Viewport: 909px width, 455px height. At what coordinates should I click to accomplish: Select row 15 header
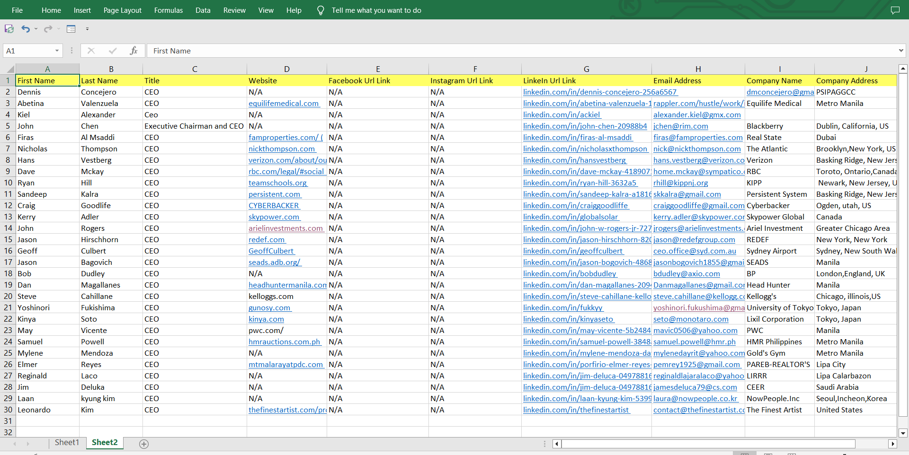8,239
